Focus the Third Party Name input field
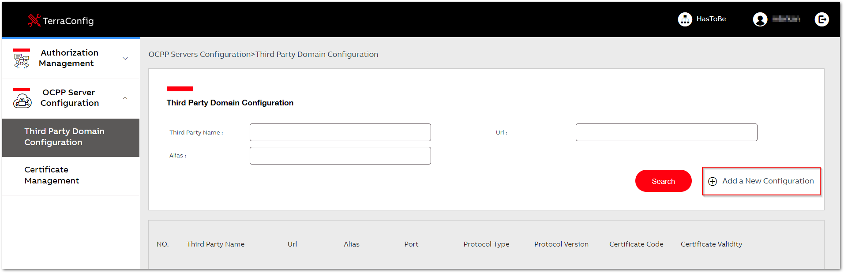This screenshot has height=273, width=844. [x=340, y=132]
